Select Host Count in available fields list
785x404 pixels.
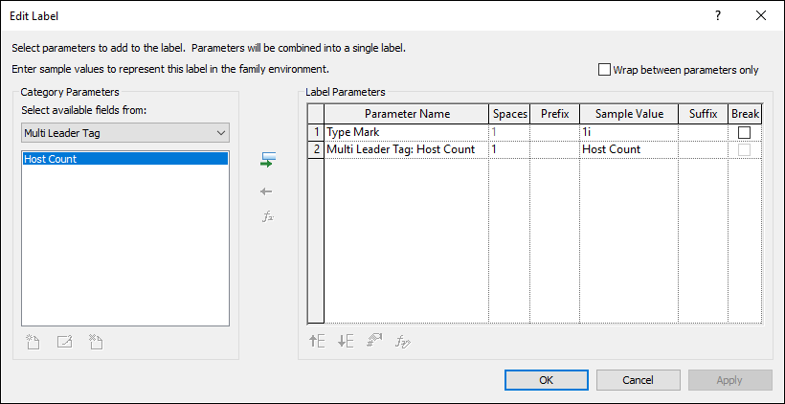tap(124, 159)
